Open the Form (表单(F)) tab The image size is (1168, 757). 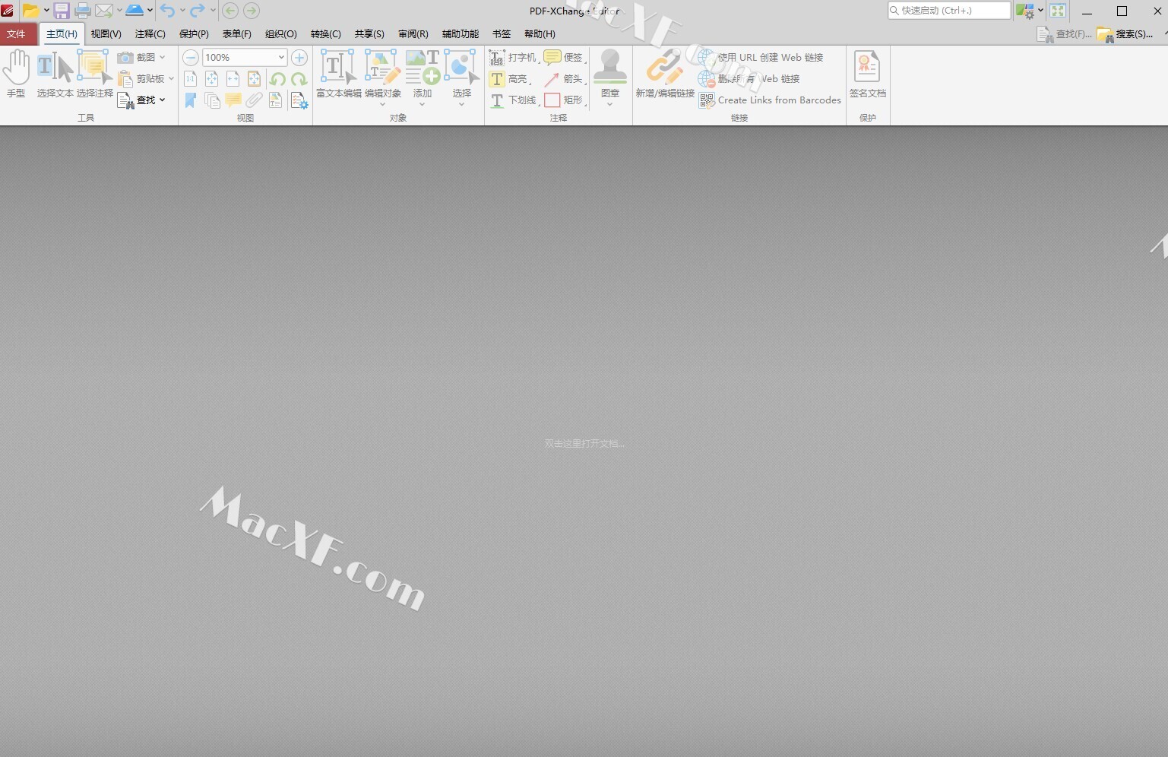[237, 33]
